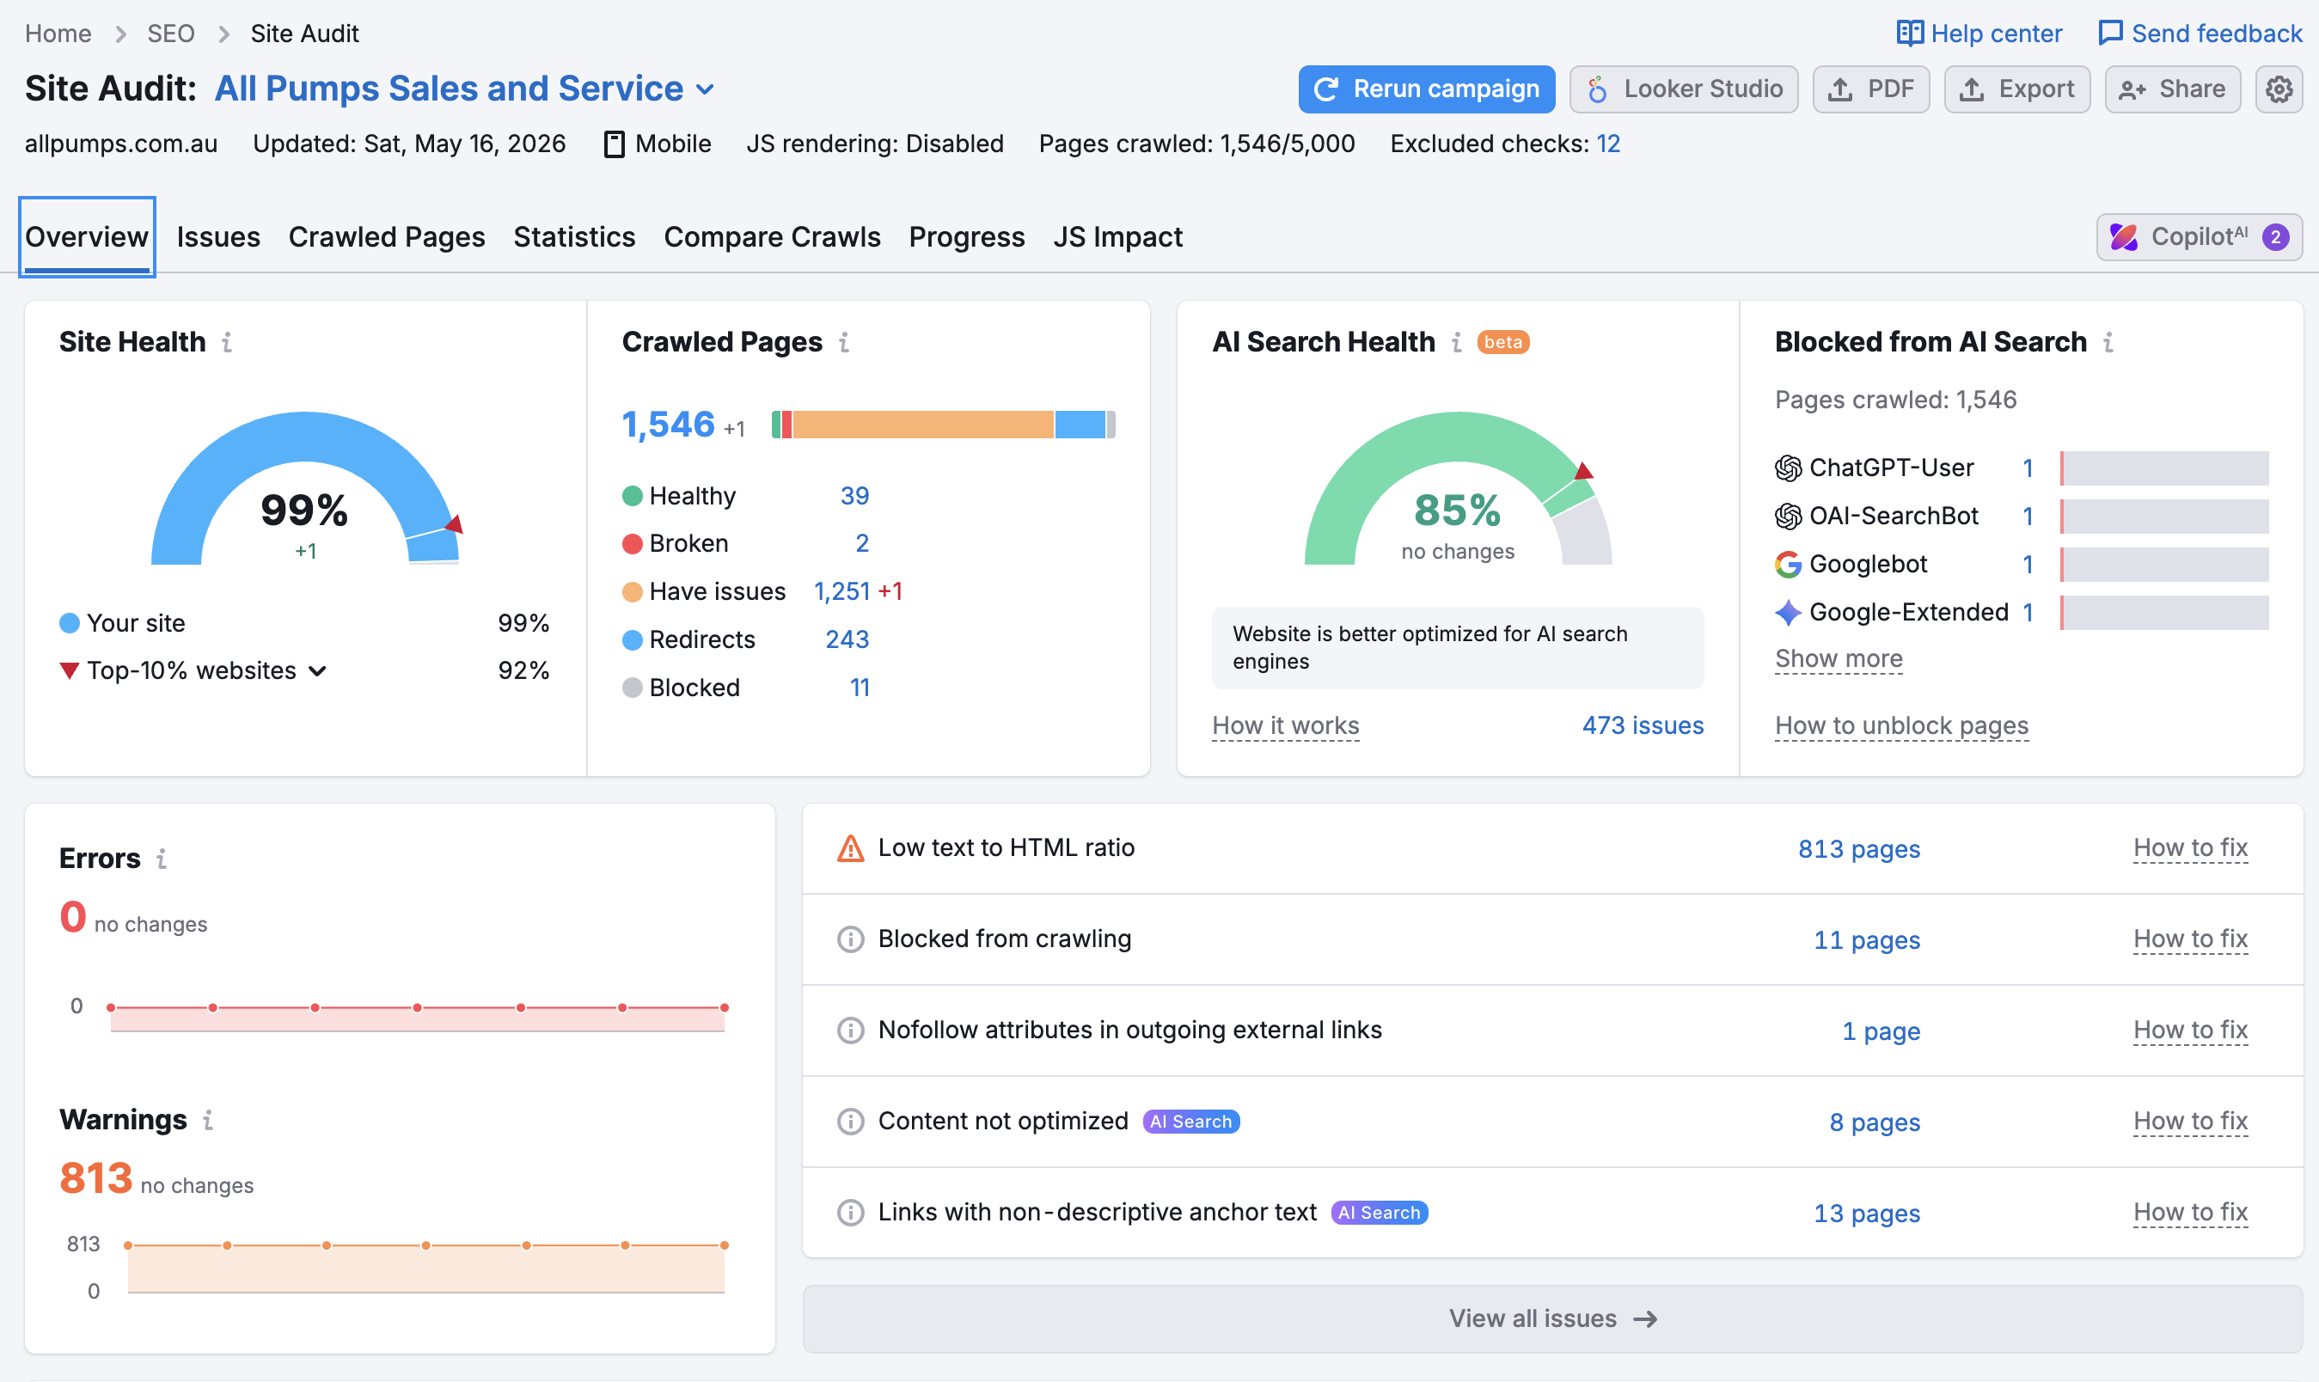
Task: Click Site Health info icon
Action: click(x=227, y=343)
